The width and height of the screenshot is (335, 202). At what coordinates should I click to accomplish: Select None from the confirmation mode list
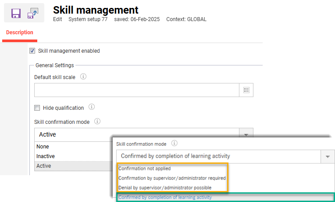[43, 147]
